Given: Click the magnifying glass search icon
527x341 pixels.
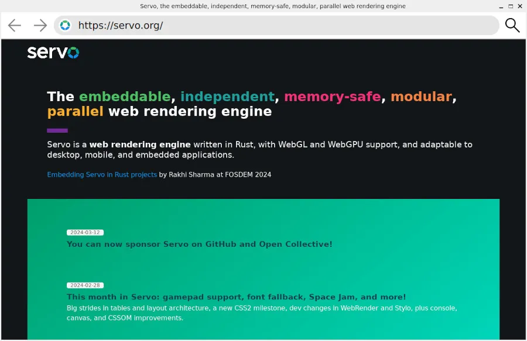Looking at the screenshot, I should 512,25.
